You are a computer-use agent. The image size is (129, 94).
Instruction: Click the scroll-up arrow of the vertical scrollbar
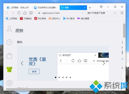(x=124, y=22)
